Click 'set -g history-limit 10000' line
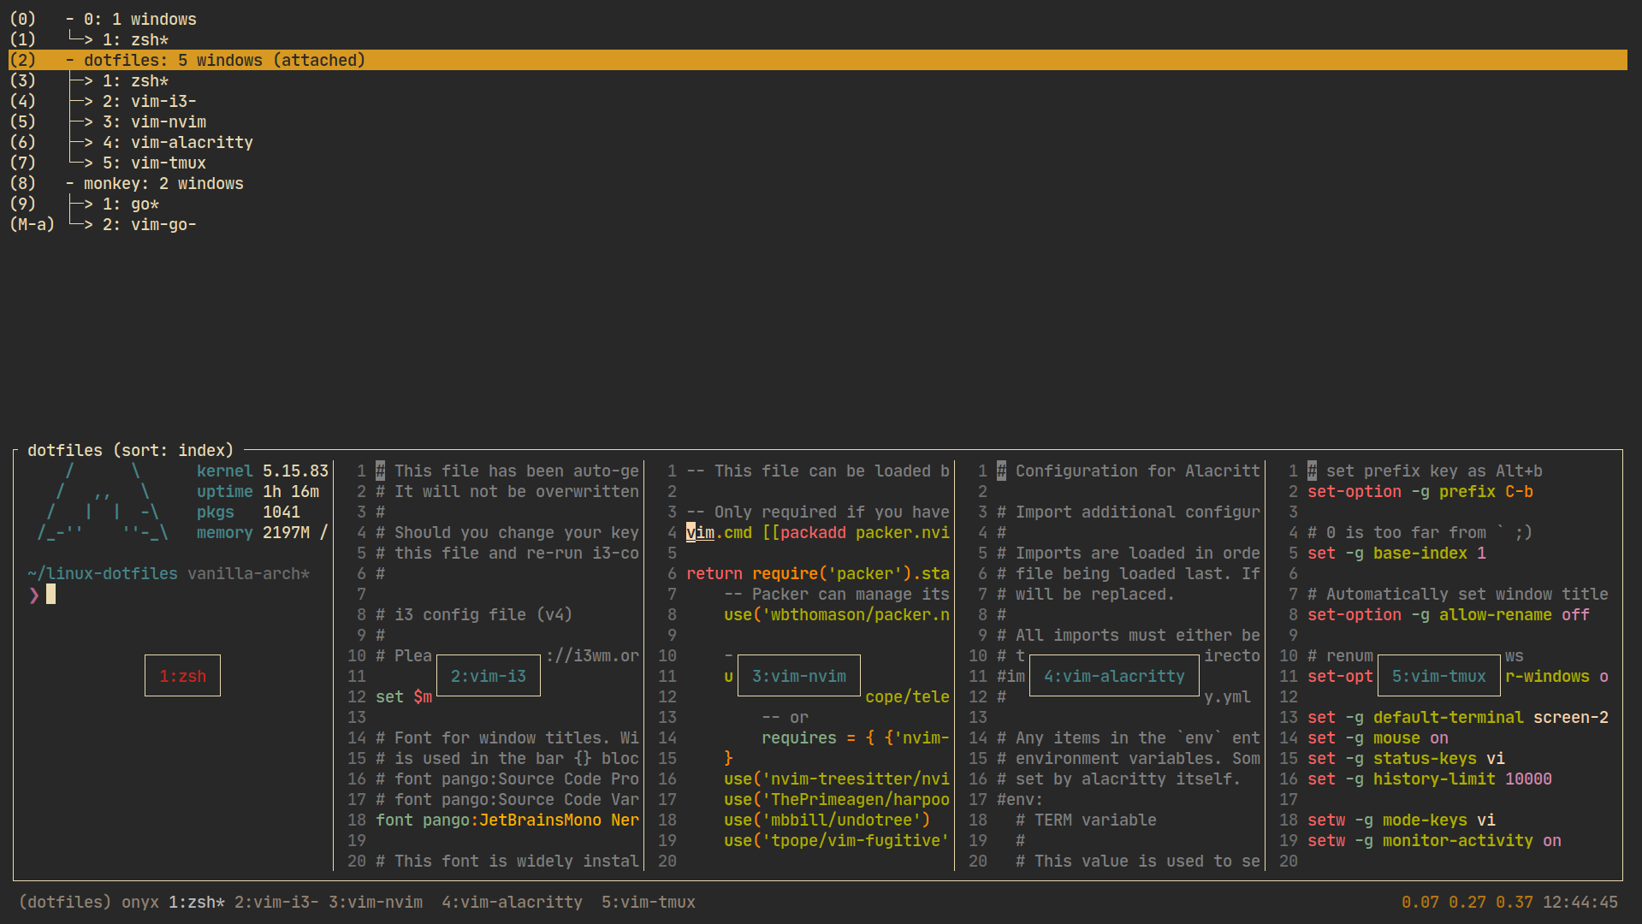The width and height of the screenshot is (1642, 924). point(1430,779)
